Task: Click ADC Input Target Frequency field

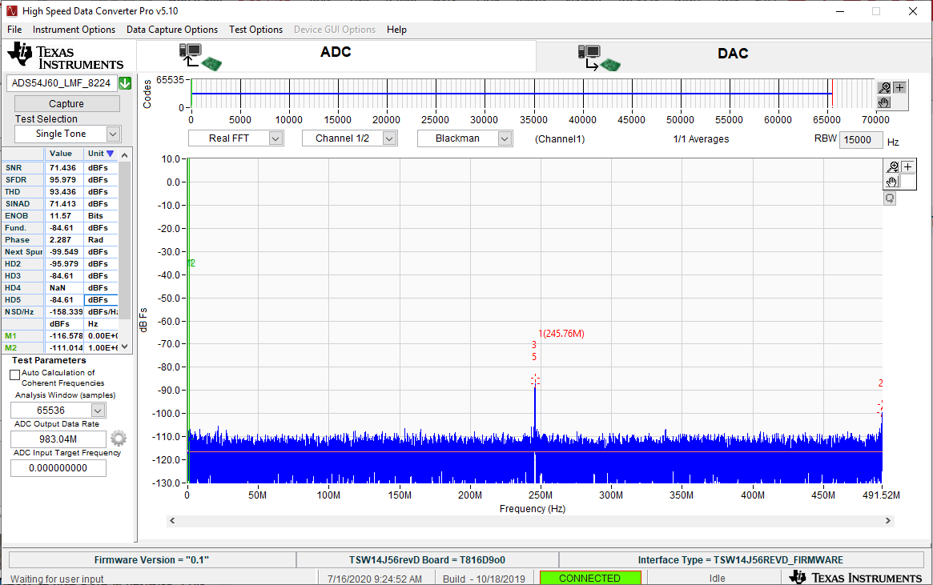Action: pyautogui.click(x=58, y=468)
